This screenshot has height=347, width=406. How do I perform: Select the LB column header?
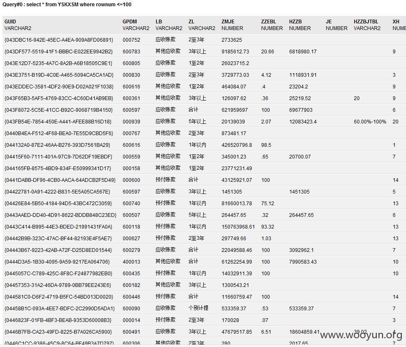click(x=159, y=21)
